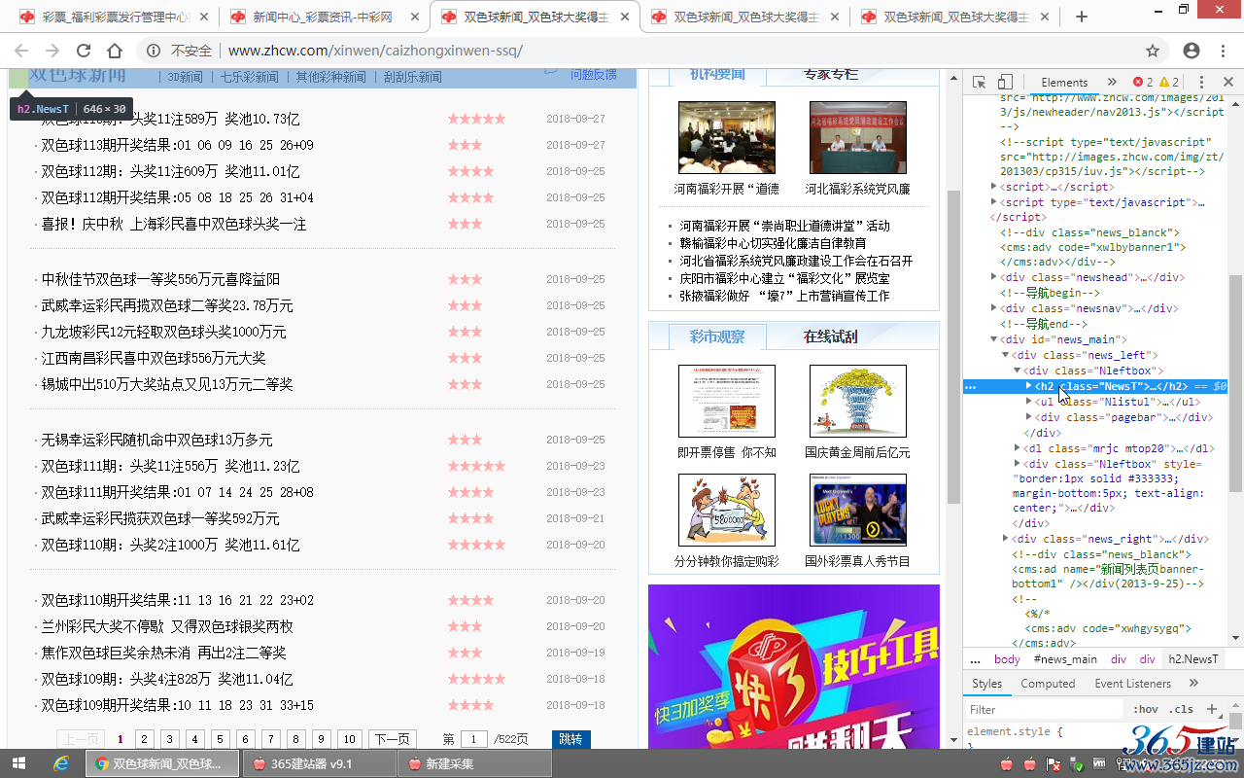Go to the next page with 下一页

pos(393,739)
